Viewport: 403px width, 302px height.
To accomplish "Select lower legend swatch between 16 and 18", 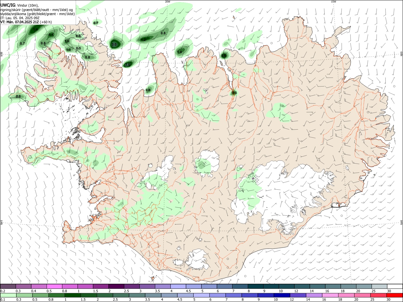I will pyautogui.click(x=331, y=295).
